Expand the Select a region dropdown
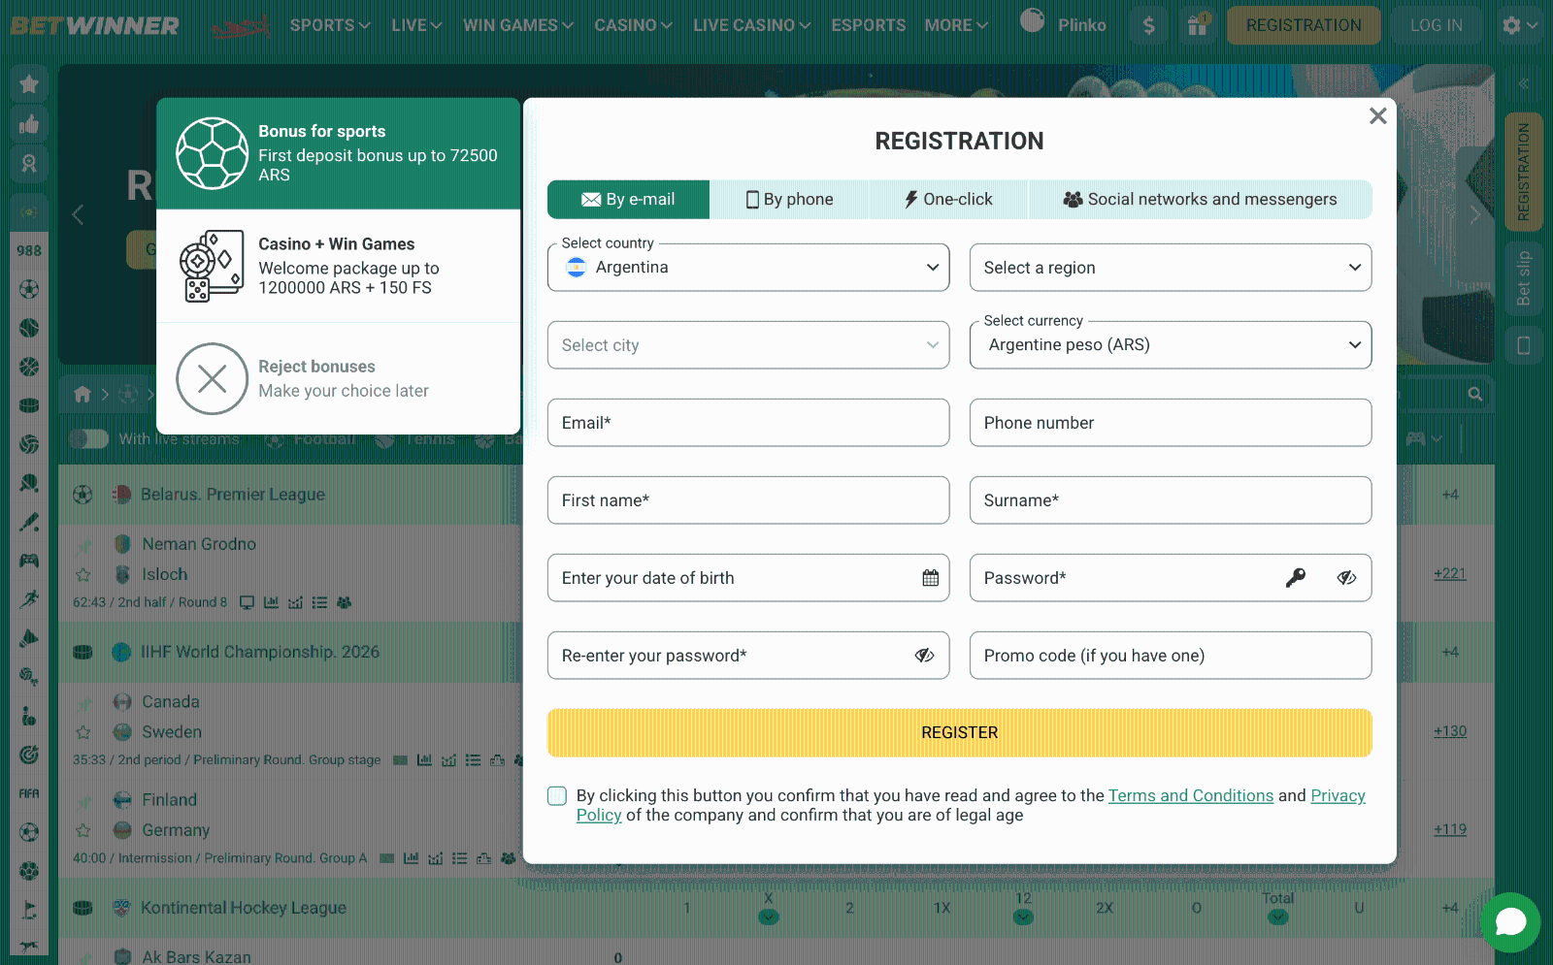Screen dimensions: 1553x965 (1171, 267)
